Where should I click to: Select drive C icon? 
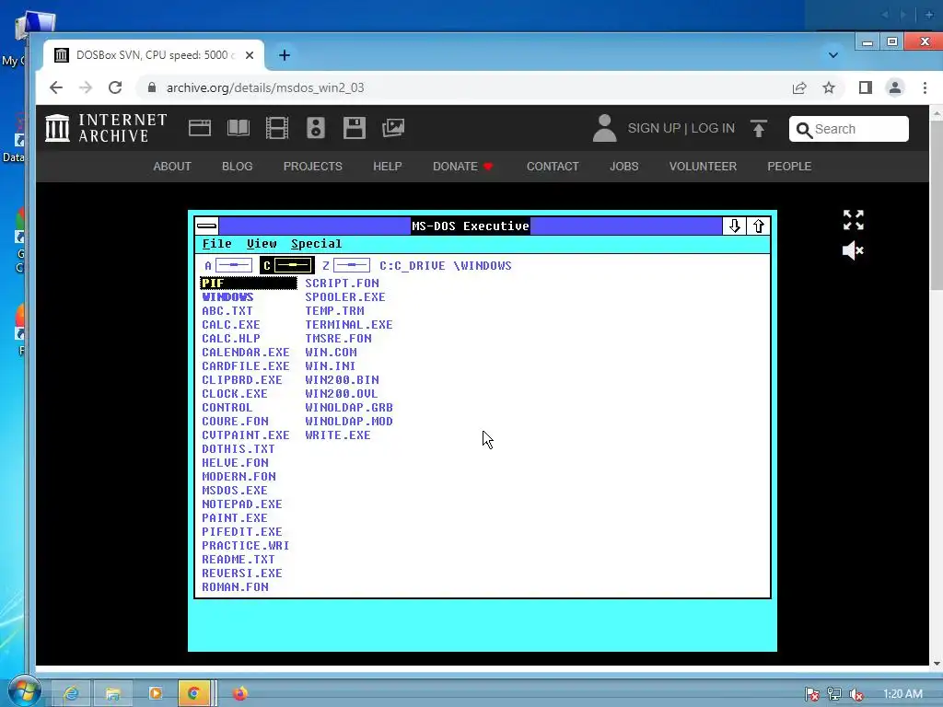coord(287,265)
